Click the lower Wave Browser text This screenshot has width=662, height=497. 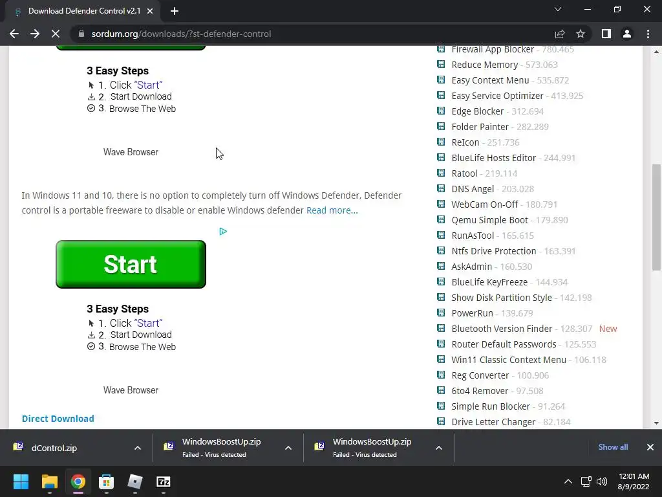point(131,390)
